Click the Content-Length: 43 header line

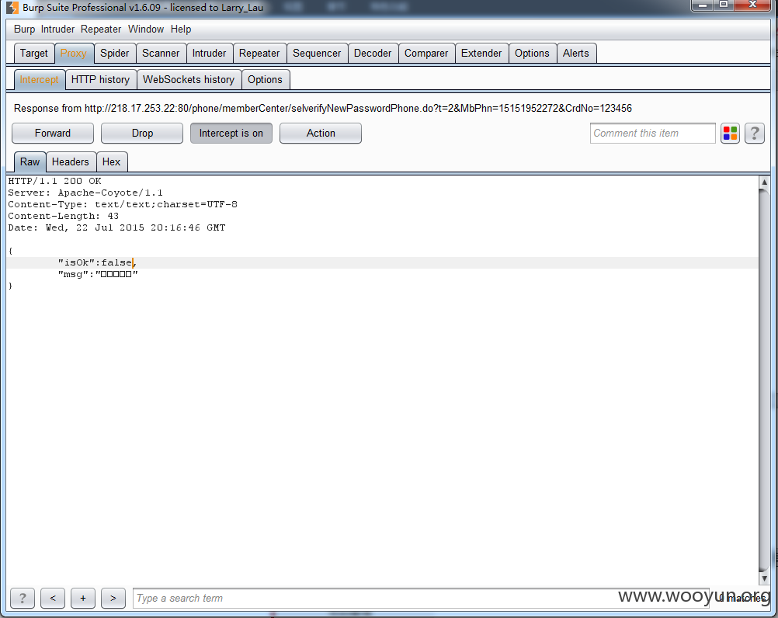[x=64, y=217]
